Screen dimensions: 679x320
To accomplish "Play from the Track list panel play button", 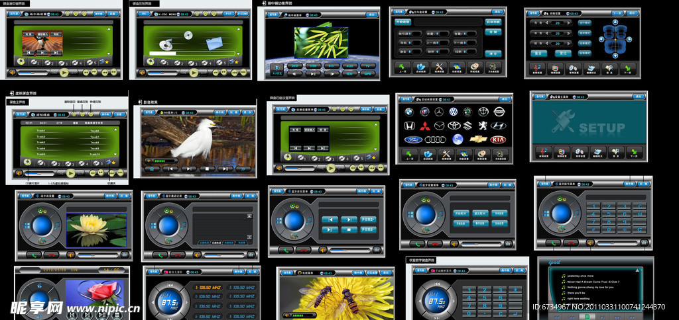I will pyautogui.click(x=71, y=173).
